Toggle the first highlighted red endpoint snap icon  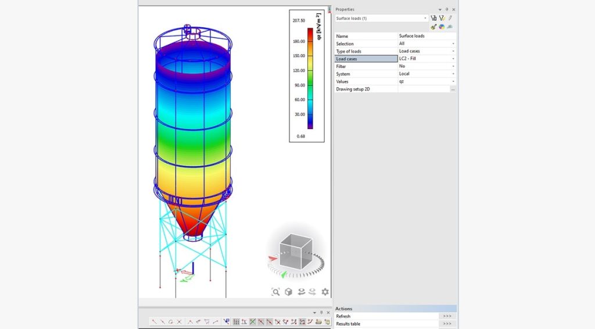261,322
